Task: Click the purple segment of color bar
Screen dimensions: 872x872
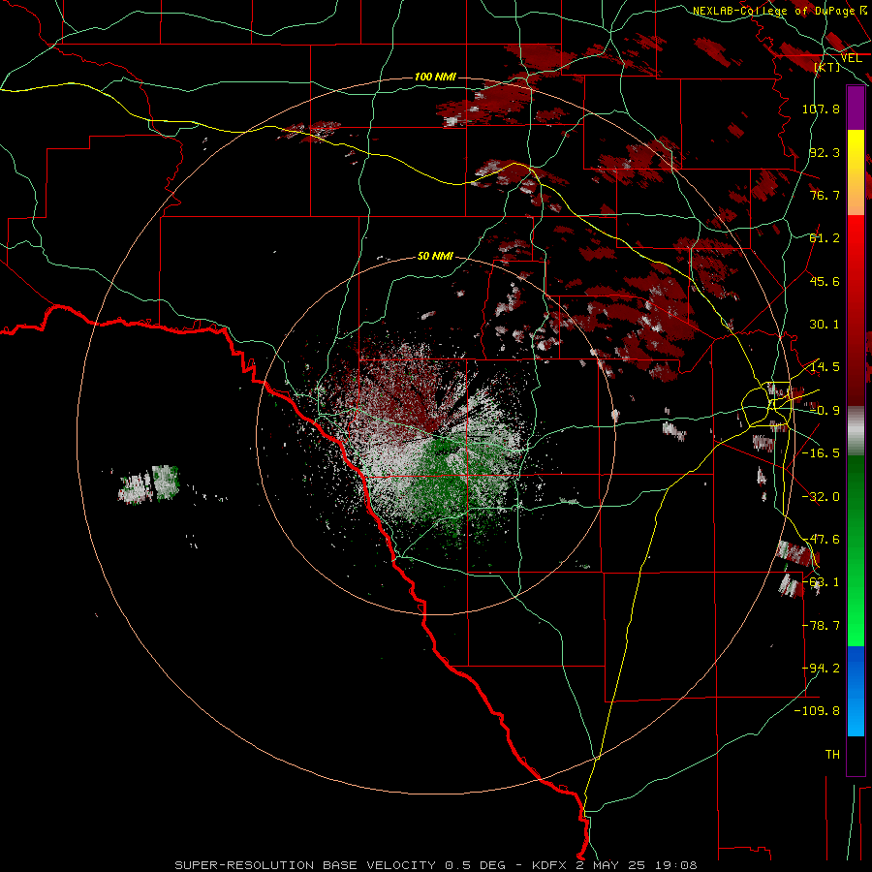Action: click(856, 108)
